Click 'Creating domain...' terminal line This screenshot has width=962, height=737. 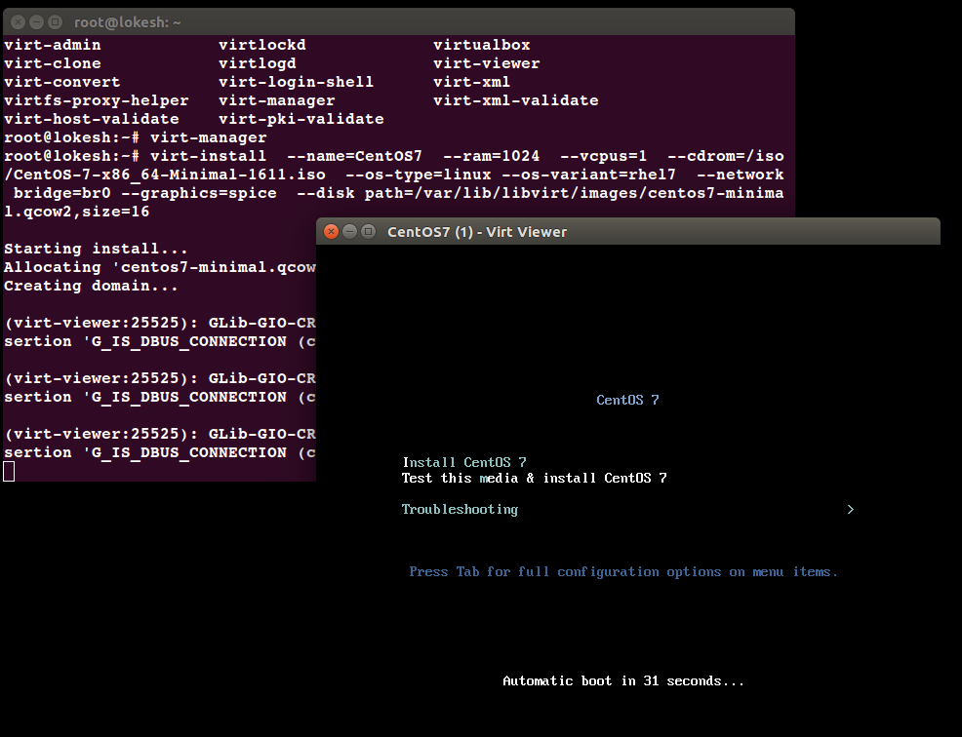[91, 286]
